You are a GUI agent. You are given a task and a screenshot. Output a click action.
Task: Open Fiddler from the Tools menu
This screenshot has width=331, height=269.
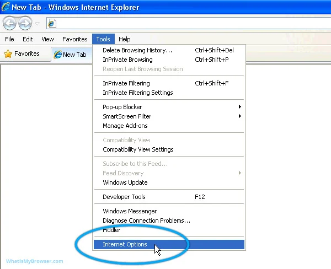169,230
